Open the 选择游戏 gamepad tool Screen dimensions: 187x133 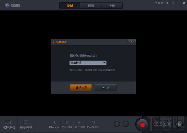[x=9, y=124]
